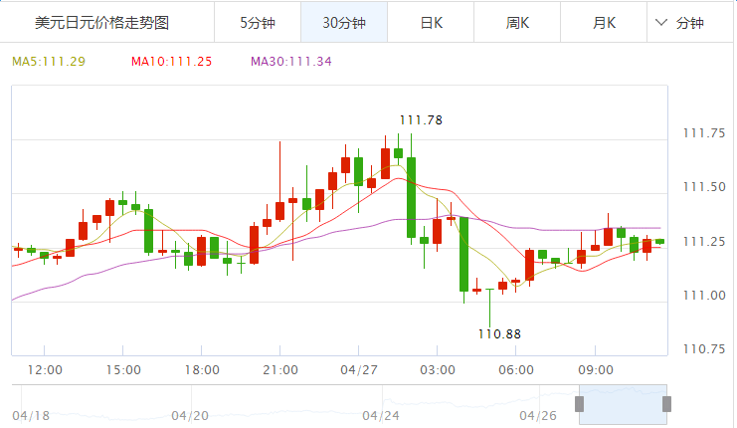
Task: Toggle the MA10 moving average legend
Action: (x=171, y=62)
